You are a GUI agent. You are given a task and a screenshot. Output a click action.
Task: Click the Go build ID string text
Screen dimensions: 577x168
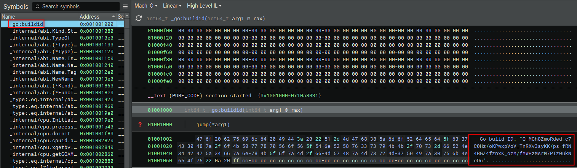tap(521, 146)
